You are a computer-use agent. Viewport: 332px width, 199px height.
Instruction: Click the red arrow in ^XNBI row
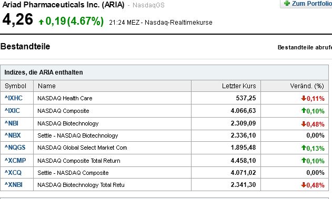(x=304, y=185)
